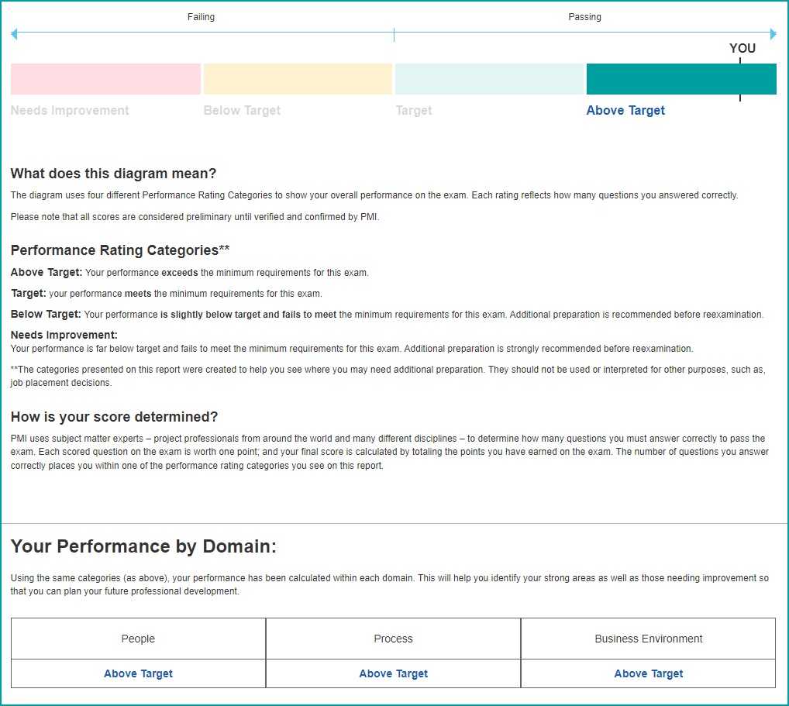Screen dimensions: 789x706
Task: Click the light teal Target bar segment
Action: pyautogui.click(x=489, y=79)
